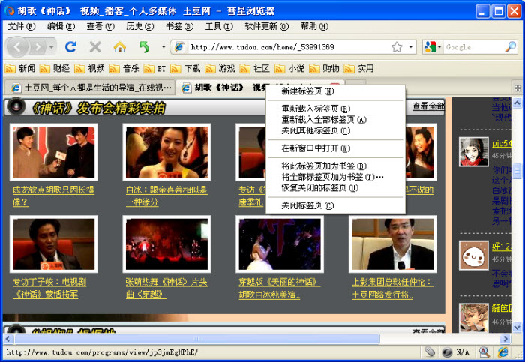Open the 购物 bookmark folder
525x362 pixels.
pyautogui.click(x=324, y=69)
